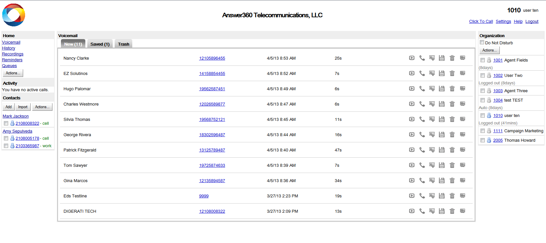
Task: Click the phone icon for Gina Marcos
Action: point(422,180)
